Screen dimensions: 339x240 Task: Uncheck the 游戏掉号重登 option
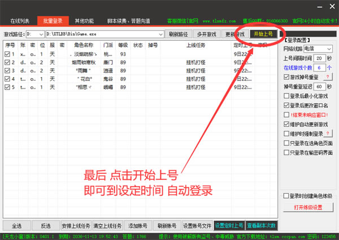click(286, 77)
